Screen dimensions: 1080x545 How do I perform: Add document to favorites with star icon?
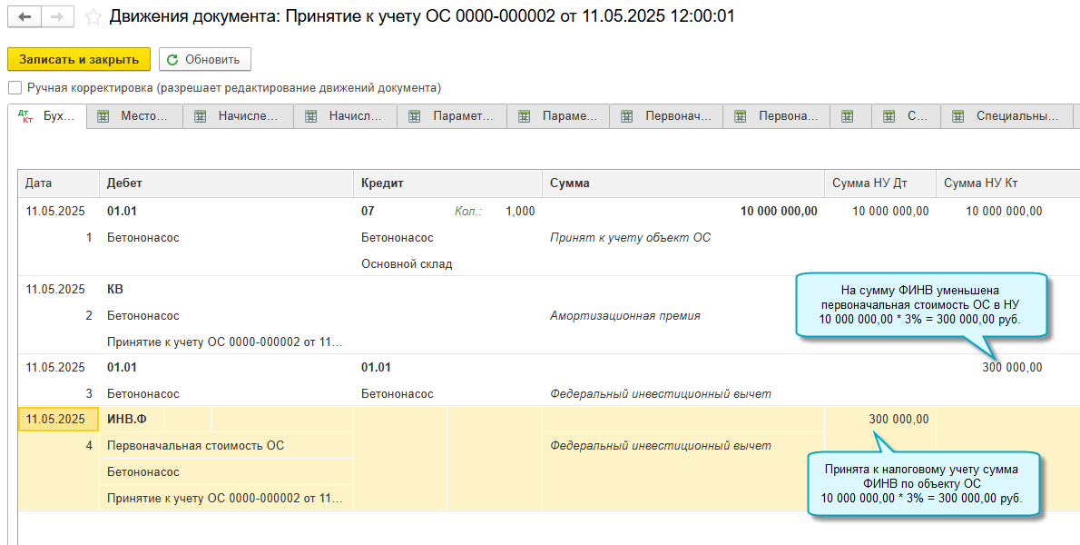[x=93, y=16]
